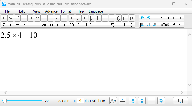This screenshot has width=192, height=106.
Task: Insert Euler's constant e
Action: (x=11, y=25)
